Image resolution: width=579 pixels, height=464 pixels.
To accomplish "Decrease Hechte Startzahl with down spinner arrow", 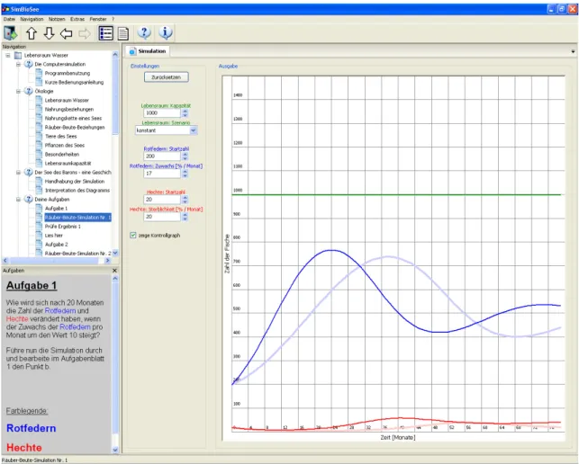I will [x=185, y=201].
